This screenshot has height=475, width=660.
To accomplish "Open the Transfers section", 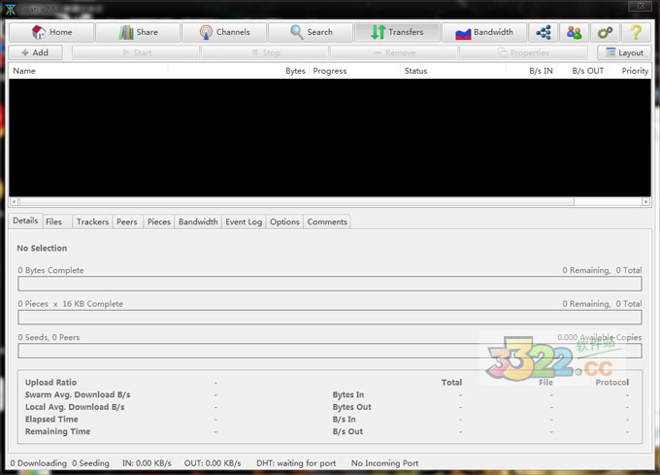I will (397, 32).
